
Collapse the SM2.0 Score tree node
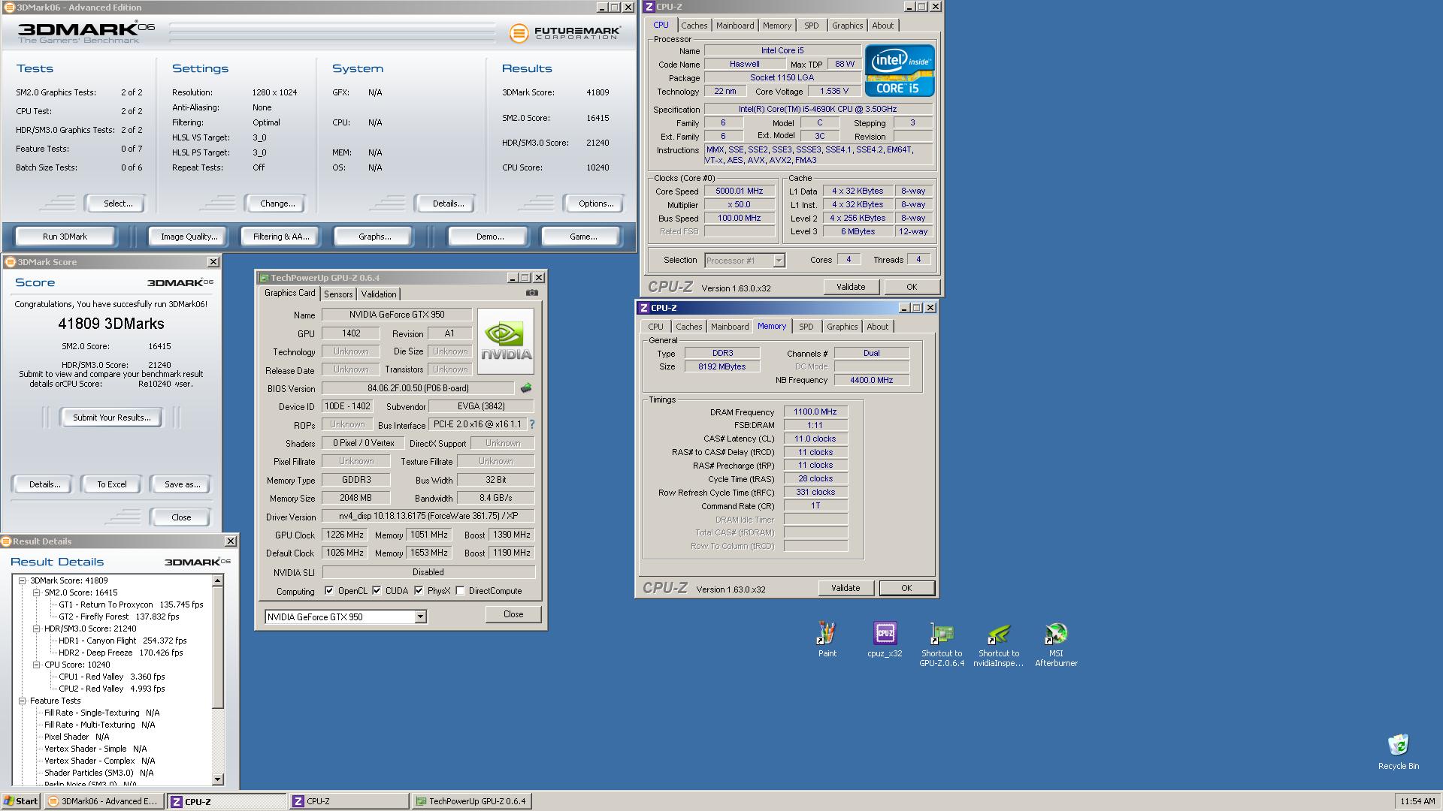(x=36, y=592)
